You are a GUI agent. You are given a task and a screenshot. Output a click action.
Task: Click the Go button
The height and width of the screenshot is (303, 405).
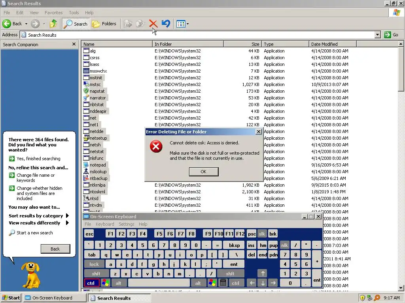[391, 35]
